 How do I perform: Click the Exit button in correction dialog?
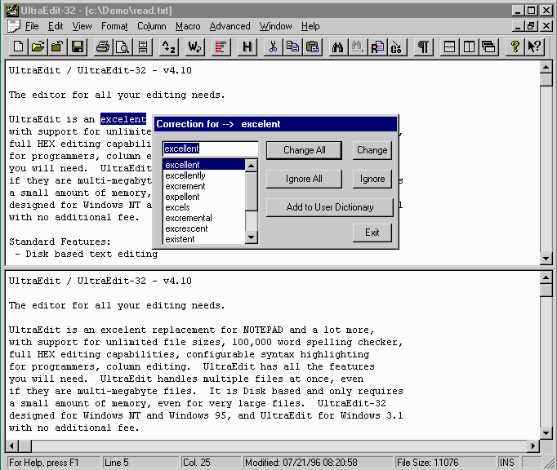(x=372, y=233)
